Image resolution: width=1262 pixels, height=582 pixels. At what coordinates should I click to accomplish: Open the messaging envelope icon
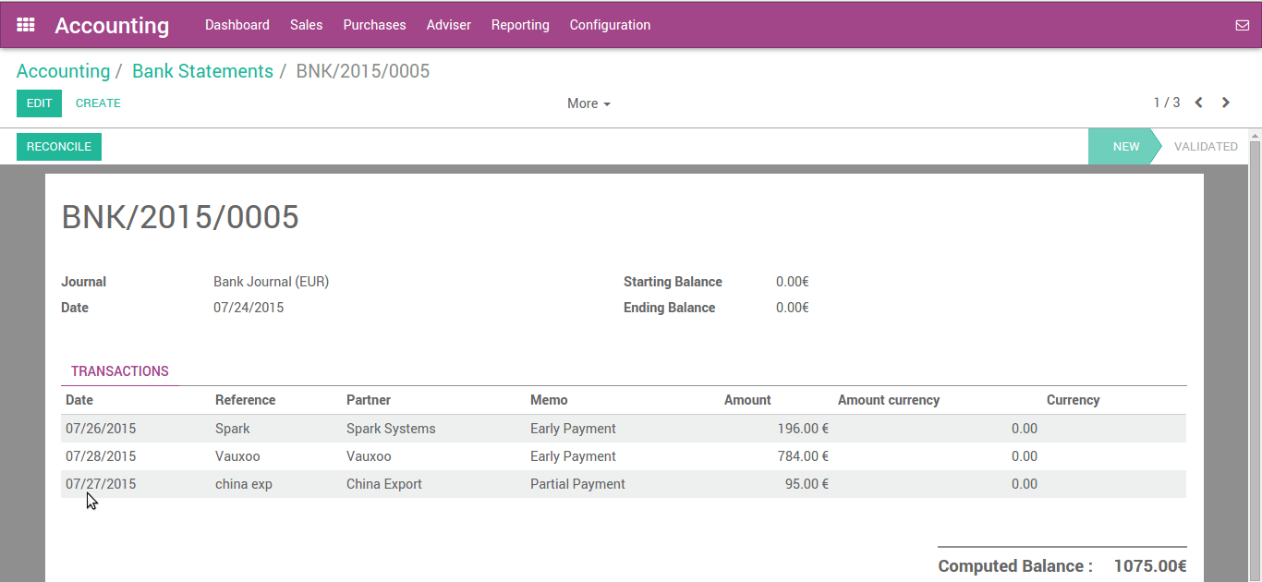coord(1242,25)
